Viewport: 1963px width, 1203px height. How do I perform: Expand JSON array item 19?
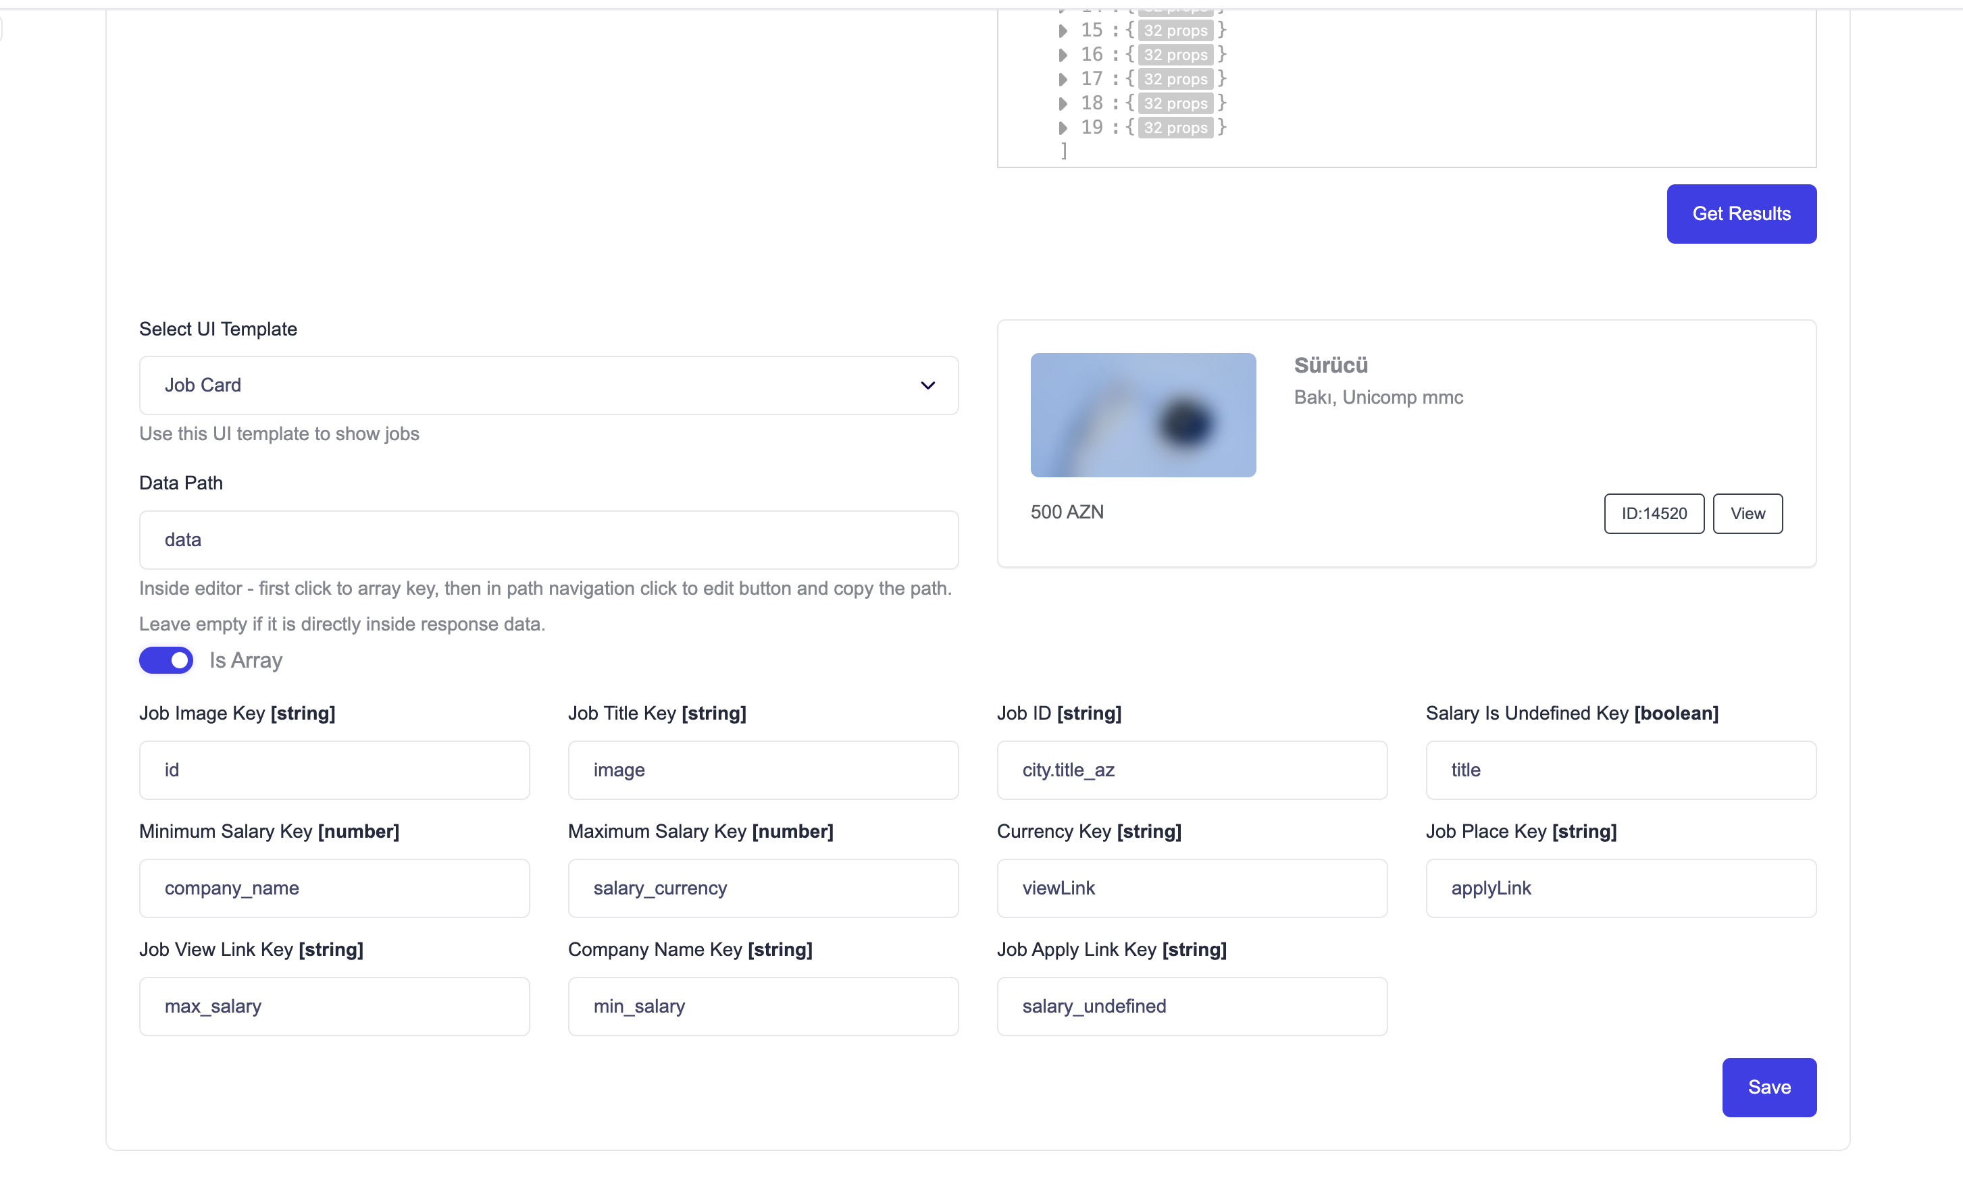pyautogui.click(x=1063, y=127)
